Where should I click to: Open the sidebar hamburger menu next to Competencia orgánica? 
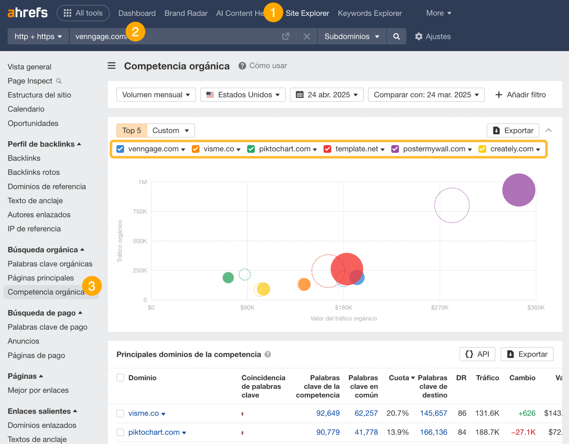coord(111,66)
